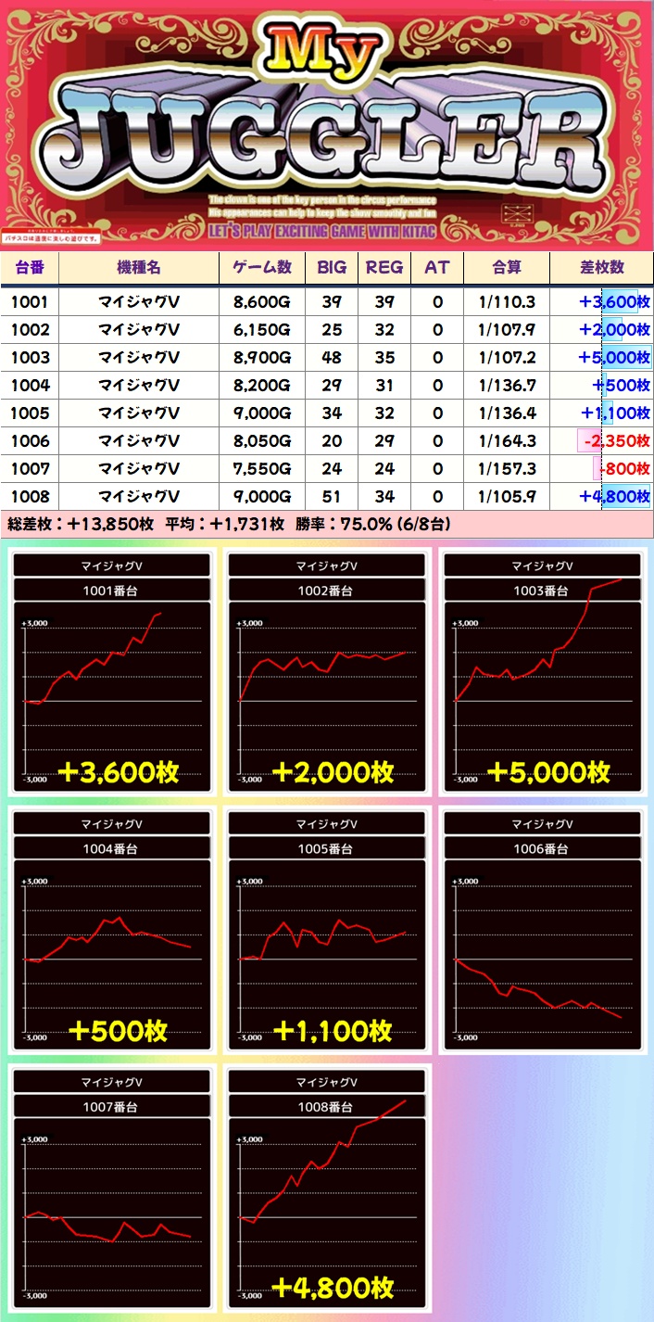Select machine number 1008 in table
The width and height of the screenshot is (654, 1322).
30,496
